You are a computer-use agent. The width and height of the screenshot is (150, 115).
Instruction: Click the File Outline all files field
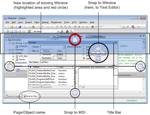tap(69, 62)
